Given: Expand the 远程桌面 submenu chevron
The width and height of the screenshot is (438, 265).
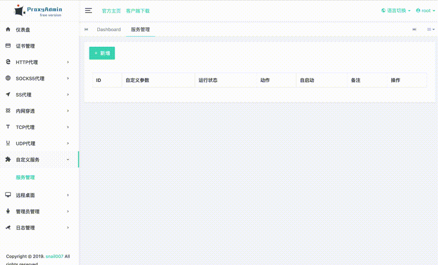Looking at the screenshot, I should 68,195.
